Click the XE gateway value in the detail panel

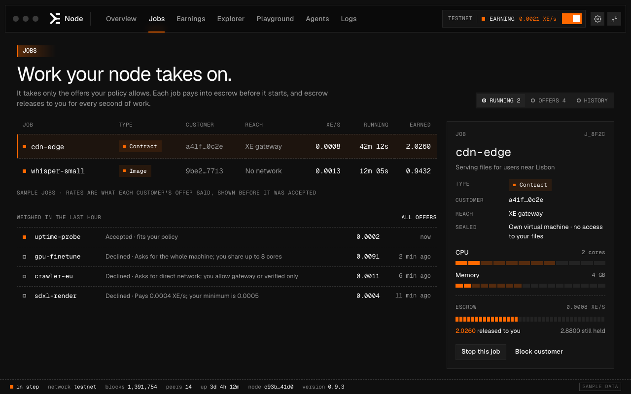pos(526,214)
